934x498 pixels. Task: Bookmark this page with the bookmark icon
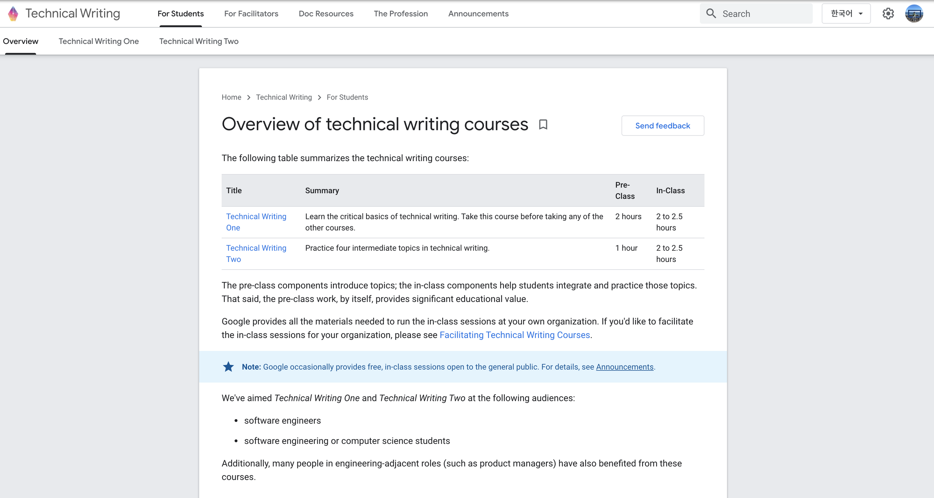point(543,125)
